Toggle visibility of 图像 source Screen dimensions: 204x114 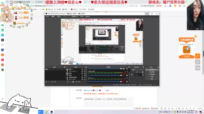tap(82, 73)
